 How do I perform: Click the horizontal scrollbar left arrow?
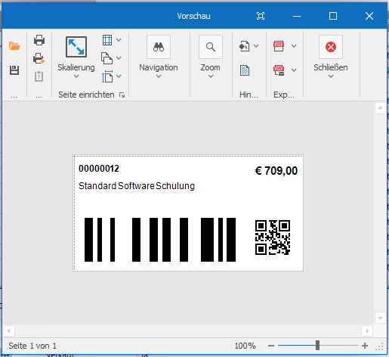coord(9,331)
